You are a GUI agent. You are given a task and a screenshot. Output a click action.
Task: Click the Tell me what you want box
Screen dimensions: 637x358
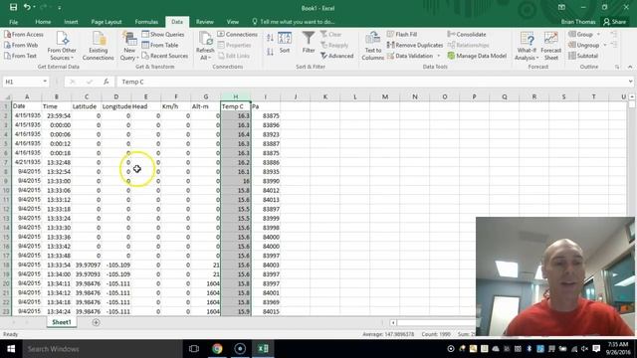pyautogui.click(x=294, y=22)
